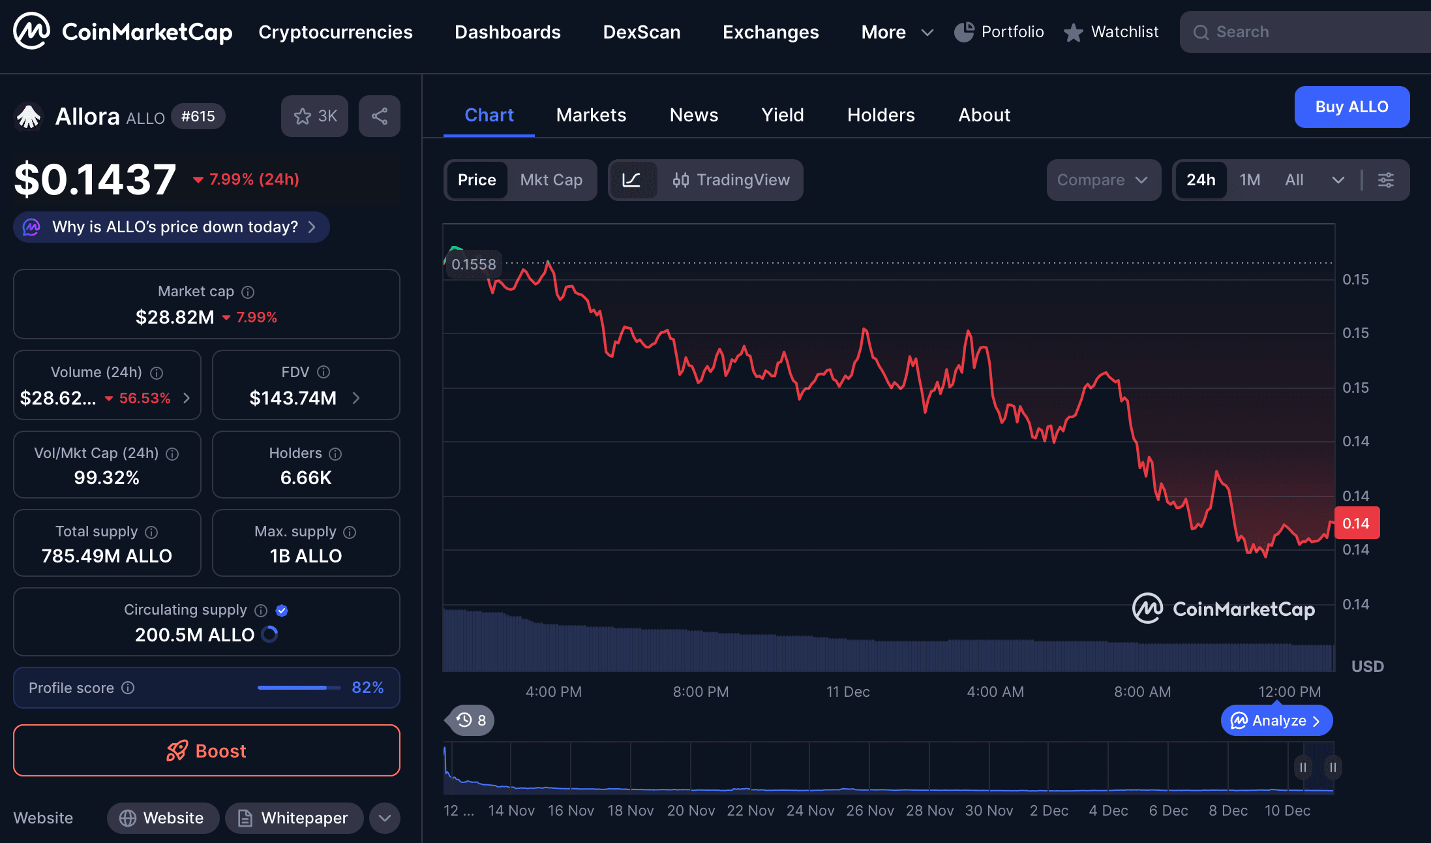Viewport: 1431px width, 843px height.
Task: Open the TradingView candlestick chart
Action: 732,180
